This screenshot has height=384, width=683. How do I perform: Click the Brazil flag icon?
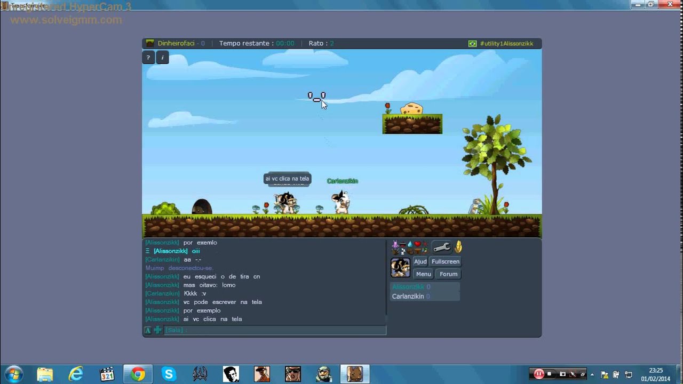(x=472, y=44)
